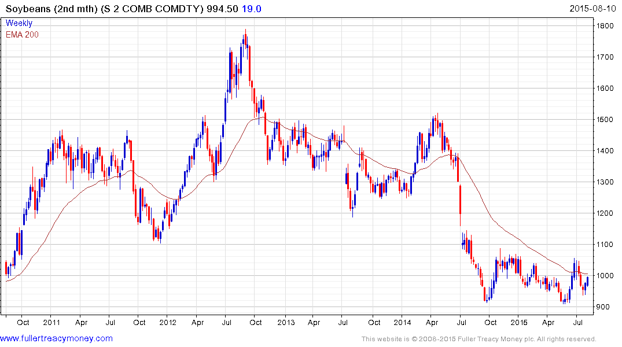This screenshot has height=347, width=622.
Task: Click the 'Soybeans (2nd mth)' chart title
Action: click(x=51, y=9)
